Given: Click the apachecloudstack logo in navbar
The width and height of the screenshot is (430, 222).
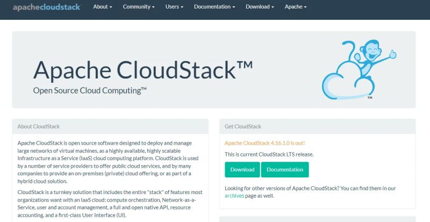Looking at the screenshot, I should (47, 7).
